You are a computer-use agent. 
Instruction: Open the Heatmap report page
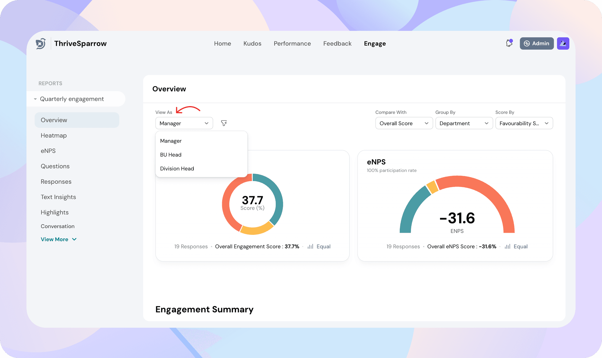click(x=54, y=135)
